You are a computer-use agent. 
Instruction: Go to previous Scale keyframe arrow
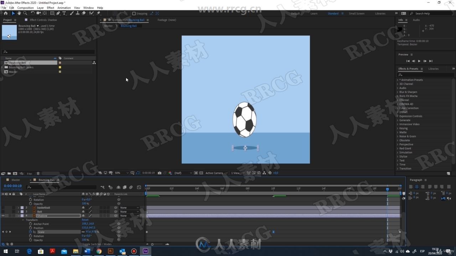[3, 232]
